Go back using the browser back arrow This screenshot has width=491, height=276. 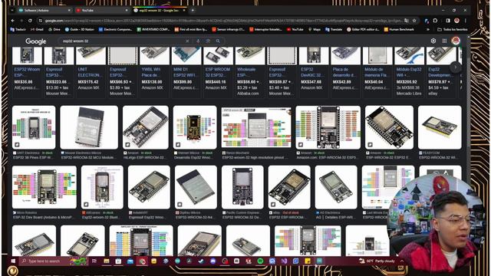(x=13, y=21)
